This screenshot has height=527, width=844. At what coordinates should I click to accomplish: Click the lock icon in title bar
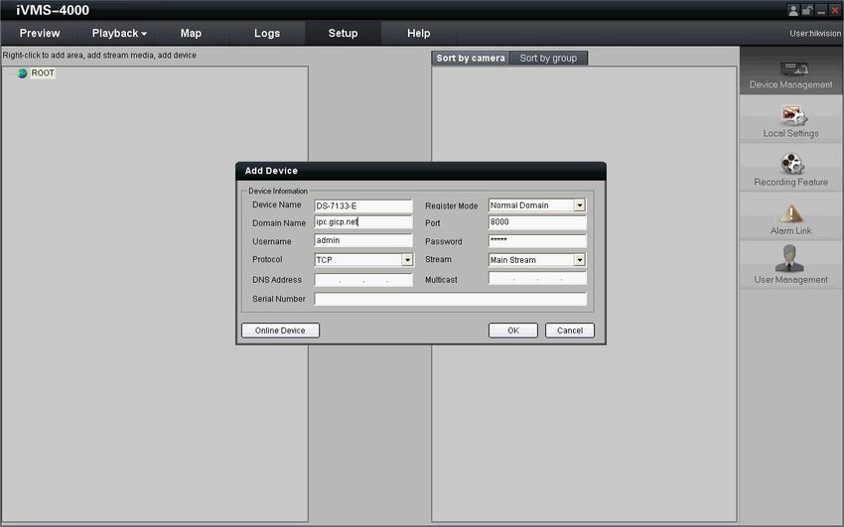(807, 10)
